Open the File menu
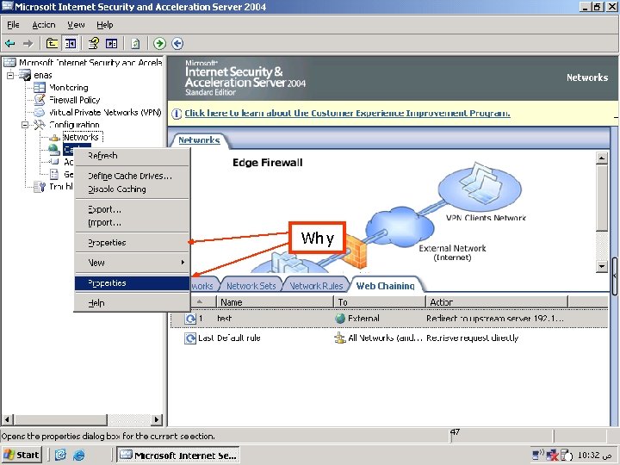 pos(13,24)
